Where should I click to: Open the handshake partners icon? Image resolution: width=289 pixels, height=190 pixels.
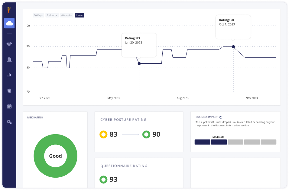(9, 44)
